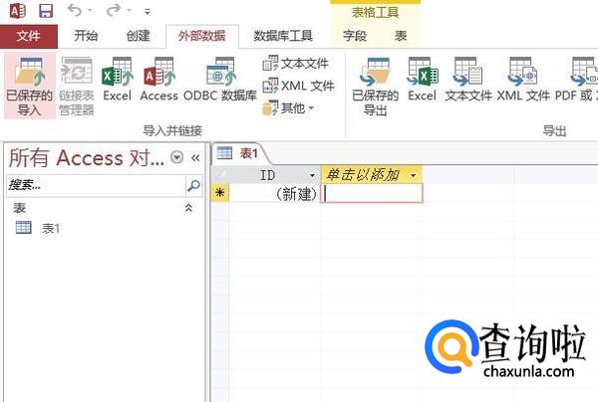Viewport: 598px width, 402px height.
Task: Collapse the 表 group in navigation pane
Action: [x=188, y=208]
